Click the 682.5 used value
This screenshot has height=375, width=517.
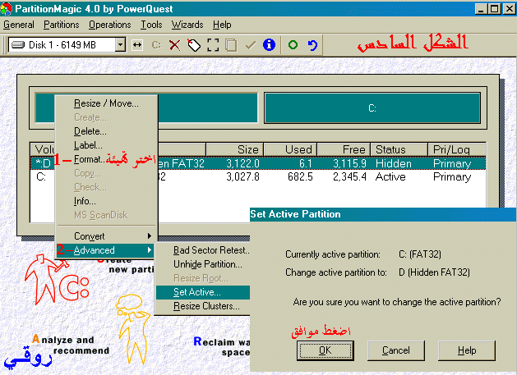(300, 176)
